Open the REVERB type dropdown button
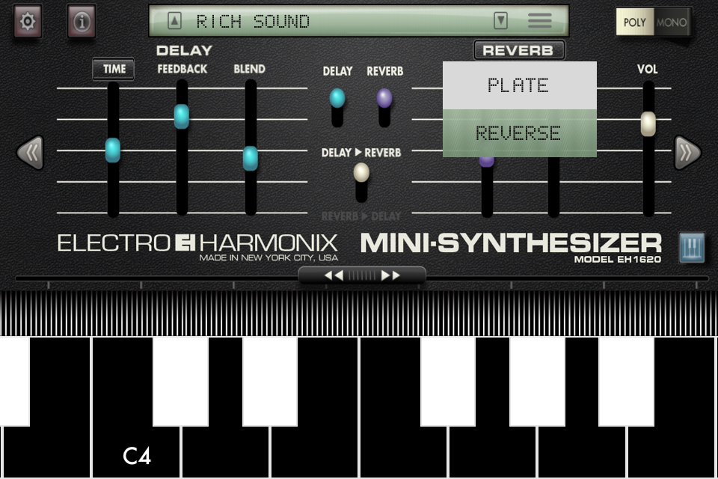Image resolution: width=718 pixels, height=479 pixels. (x=518, y=50)
